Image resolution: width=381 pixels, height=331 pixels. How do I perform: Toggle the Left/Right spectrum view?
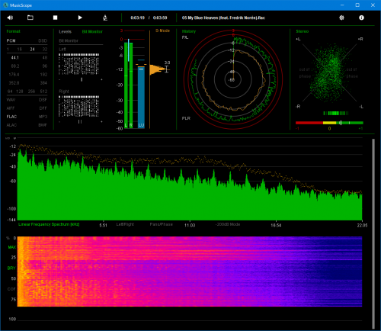click(125, 224)
